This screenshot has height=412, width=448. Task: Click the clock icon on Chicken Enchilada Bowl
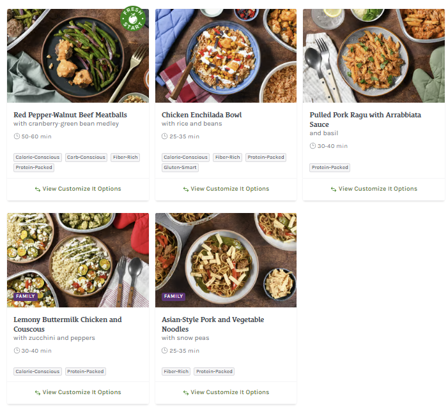[165, 136]
